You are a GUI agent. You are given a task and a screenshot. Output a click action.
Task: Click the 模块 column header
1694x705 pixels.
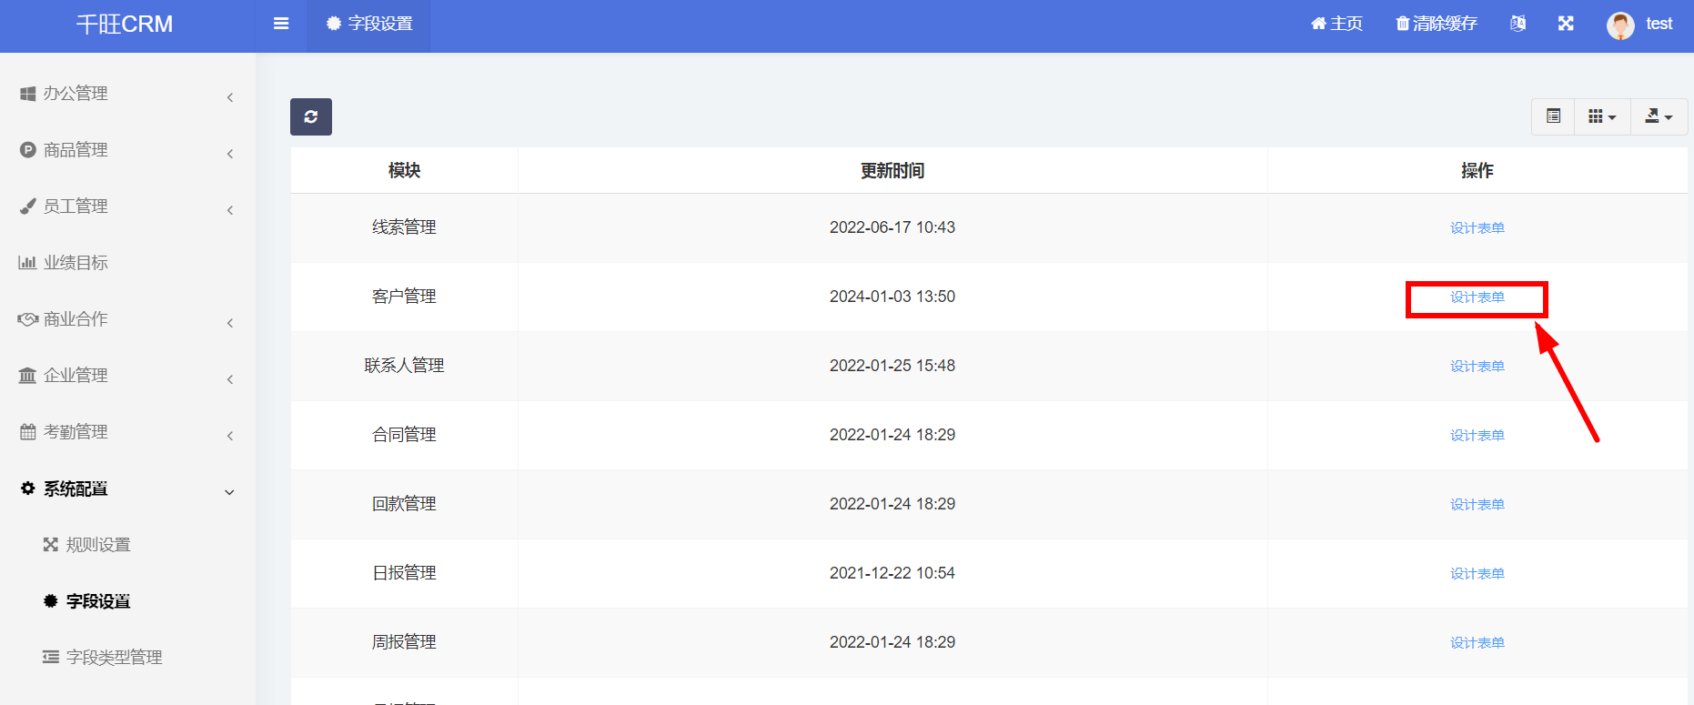point(404,171)
